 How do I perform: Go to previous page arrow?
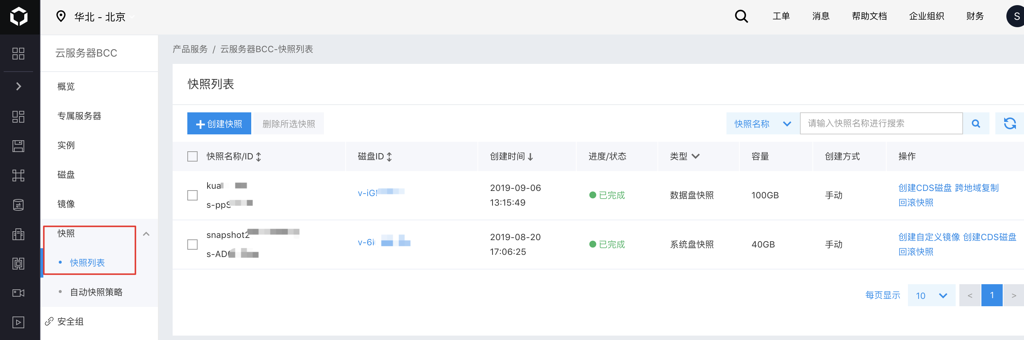(970, 296)
